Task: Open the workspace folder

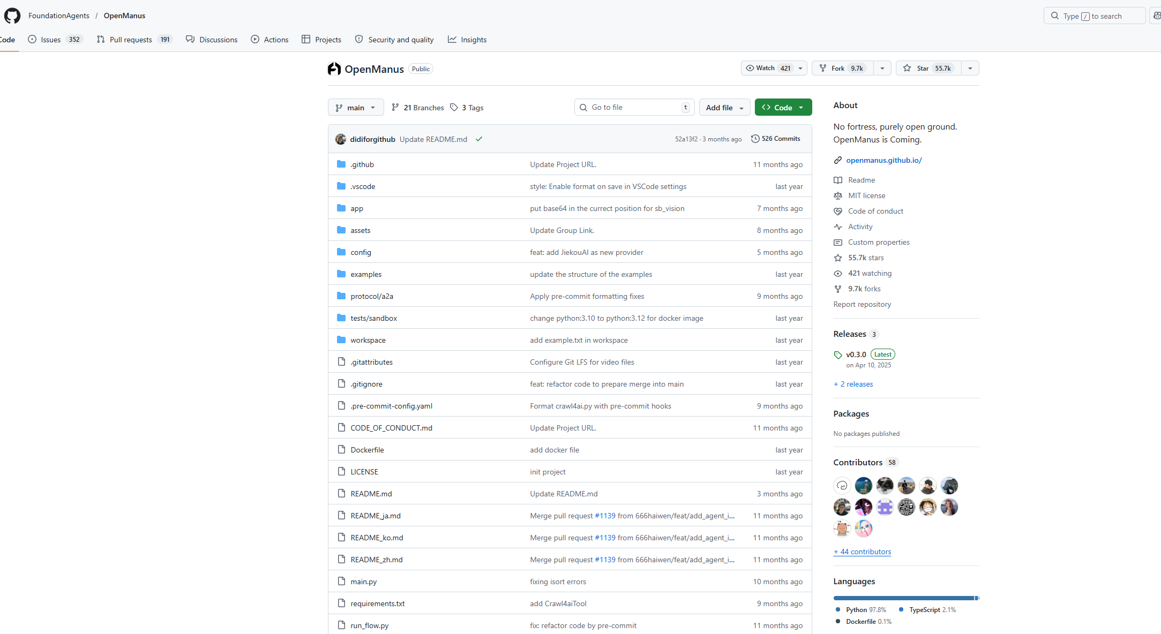Action: pyautogui.click(x=368, y=340)
